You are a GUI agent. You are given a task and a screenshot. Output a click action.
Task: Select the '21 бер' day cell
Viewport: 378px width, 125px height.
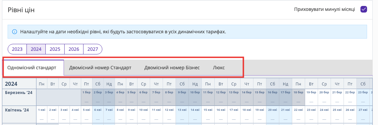(337, 97)
